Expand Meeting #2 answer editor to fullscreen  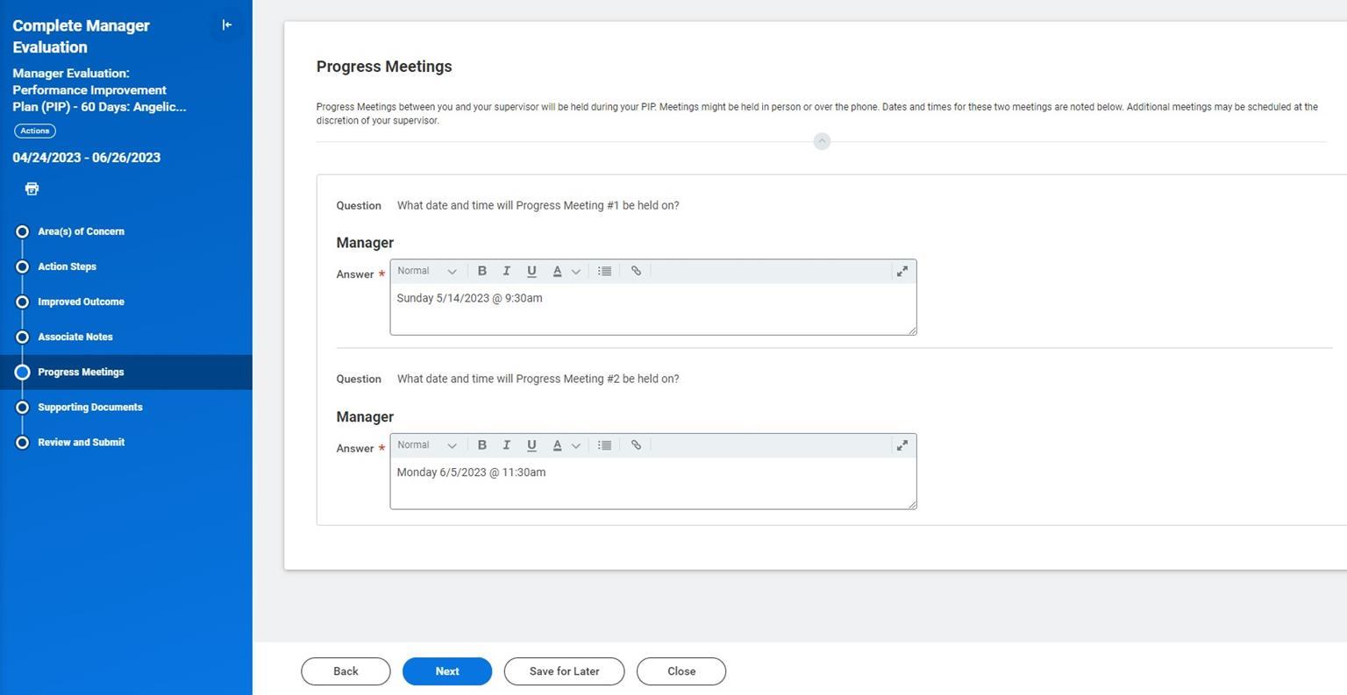point(902,445)
